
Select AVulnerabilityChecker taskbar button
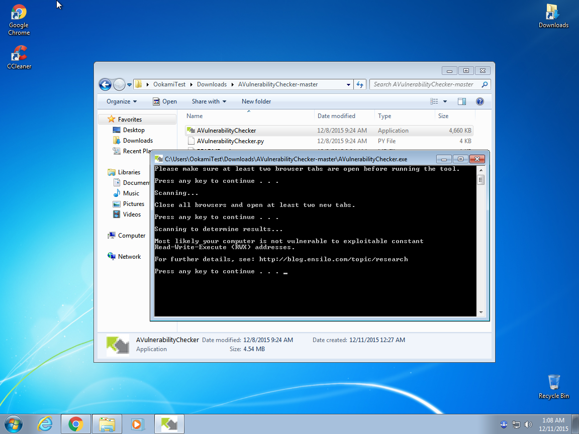169,424
